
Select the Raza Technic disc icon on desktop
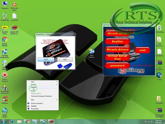(x=92, y=53)
